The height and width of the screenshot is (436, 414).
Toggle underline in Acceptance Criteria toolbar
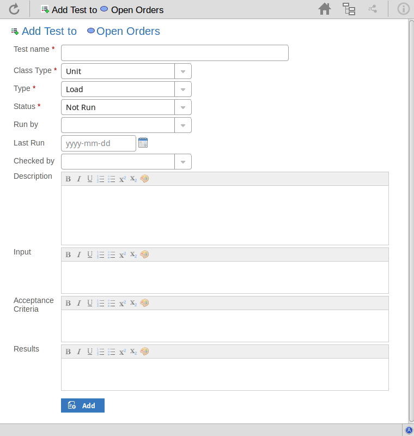(x=90, y=303)
